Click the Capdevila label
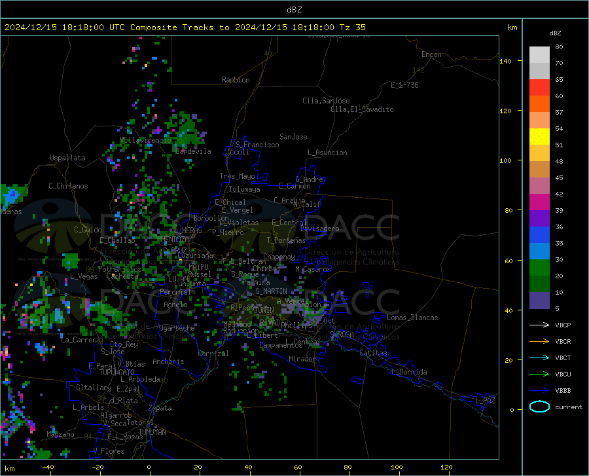 pyautogui.click(x=193, y=151)
